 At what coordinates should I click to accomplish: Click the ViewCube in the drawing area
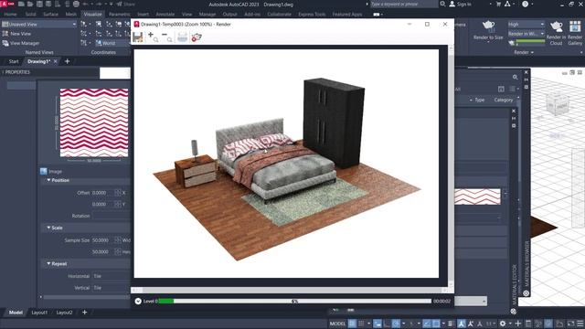pos(557,105)
